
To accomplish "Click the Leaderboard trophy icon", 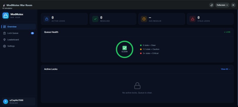I will (4, 40).
